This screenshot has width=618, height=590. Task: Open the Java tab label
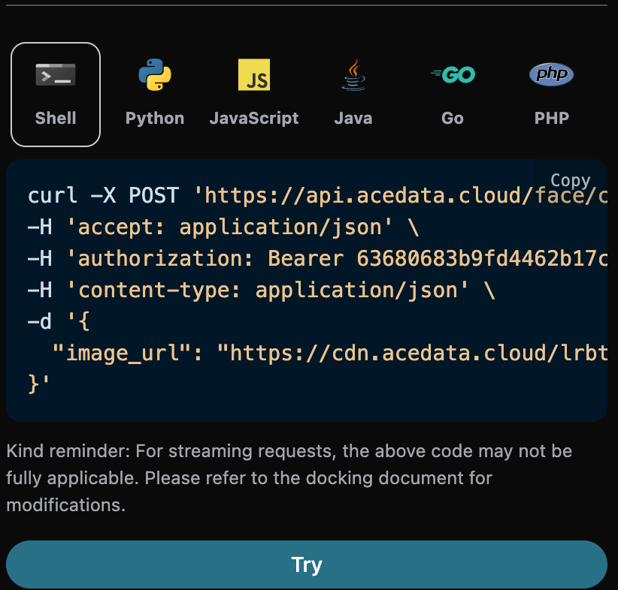(x=353, y=118)
